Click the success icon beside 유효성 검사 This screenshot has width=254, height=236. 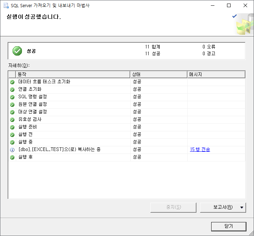pos(12,119)
